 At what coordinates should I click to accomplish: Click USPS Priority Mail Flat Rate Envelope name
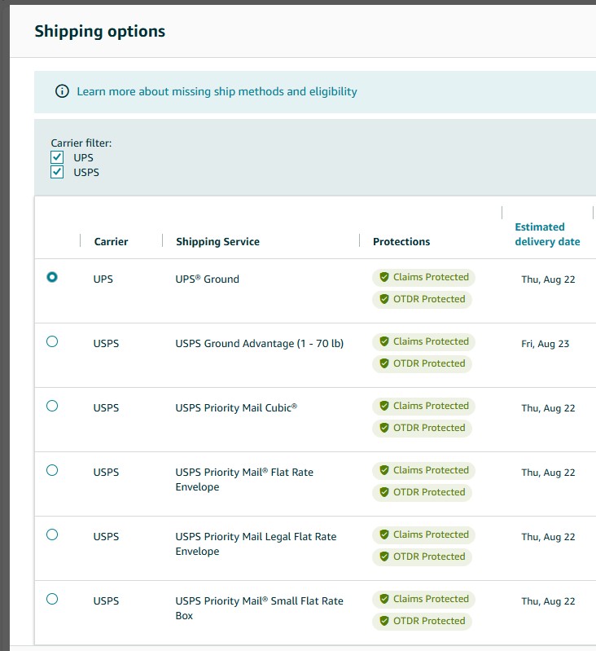click(244, 480)
